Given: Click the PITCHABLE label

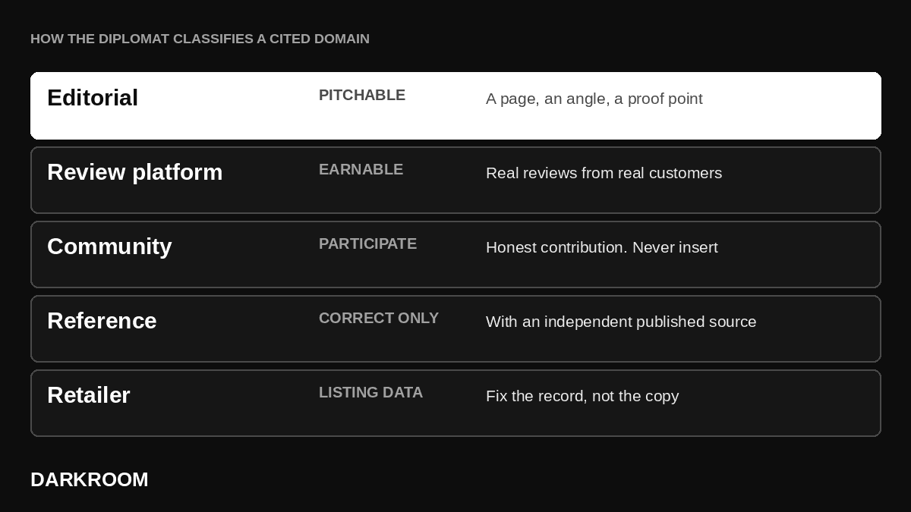Looking at the screenshot, I should coord(362,95).
